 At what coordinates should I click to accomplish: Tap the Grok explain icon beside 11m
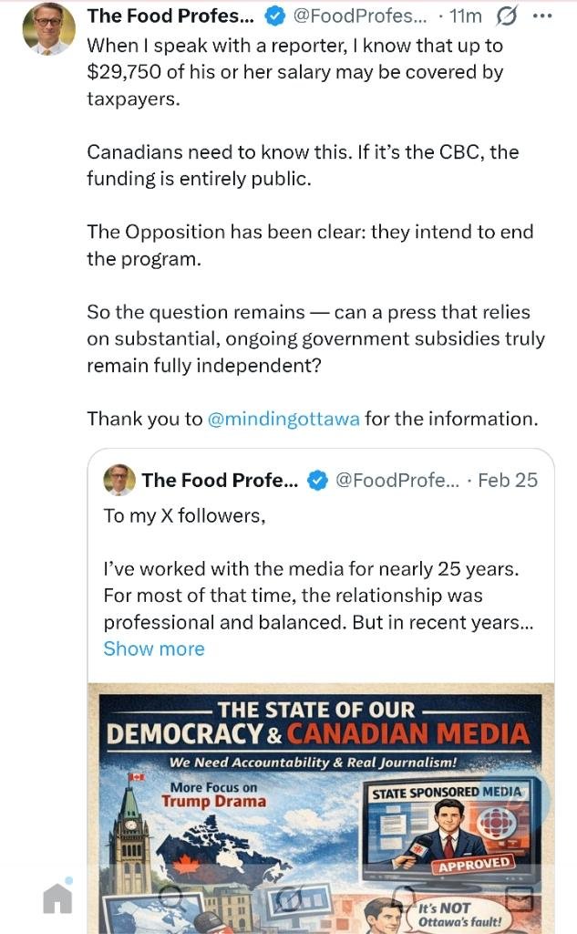click(509, 16)
